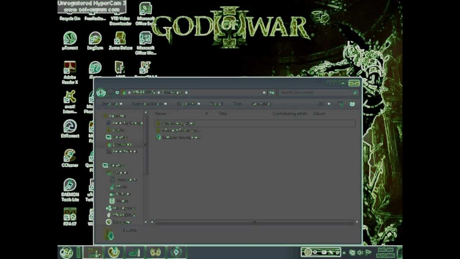
Task: Open the BitTorrent desktop icon
Action: [x=70, y=129]
